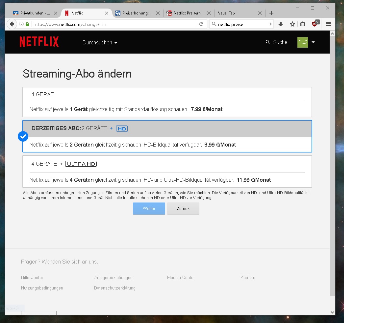Close the Netflix tab
379x323 pixels.
[106, 13]
